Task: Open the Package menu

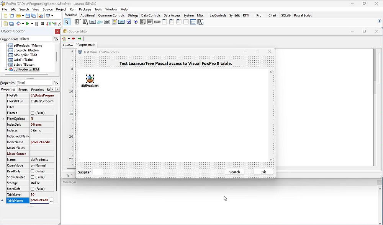Action: pos(85,9)
